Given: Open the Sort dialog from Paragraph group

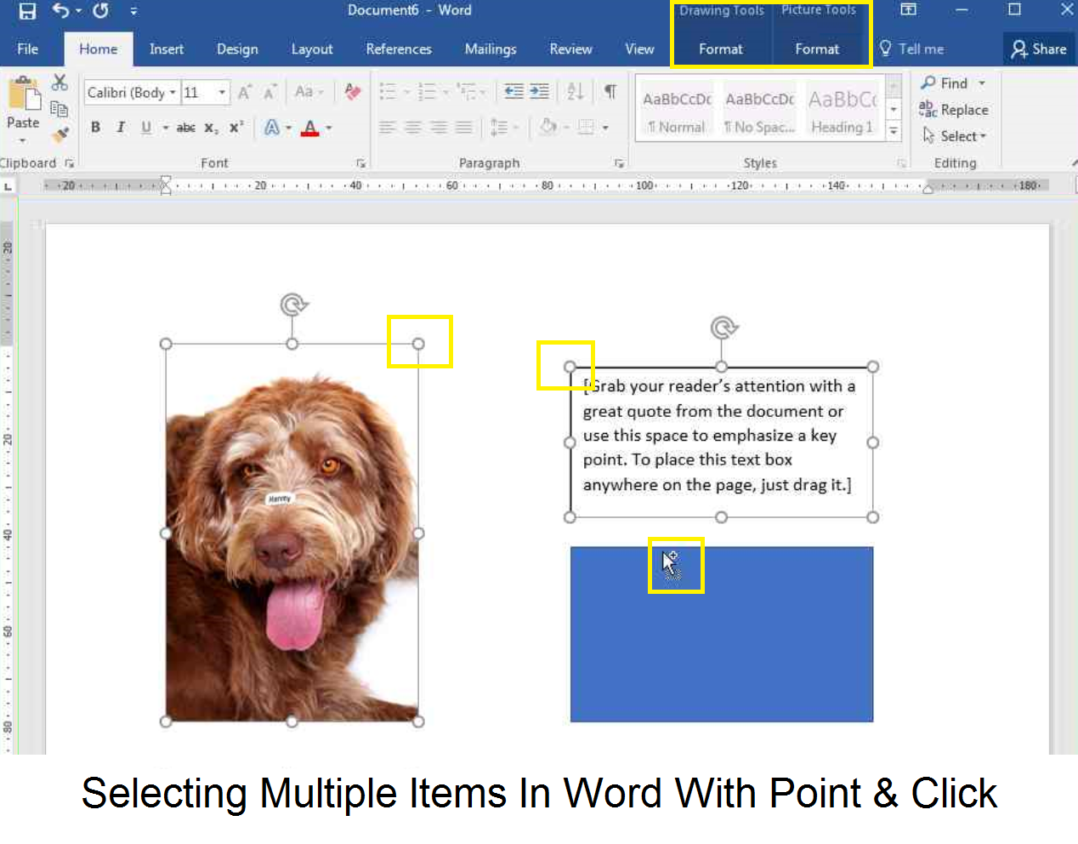Looking at the screenshot, I should (x=575, y=91).
